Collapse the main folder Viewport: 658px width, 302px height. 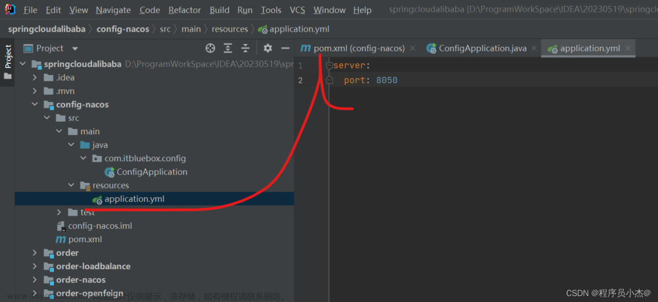coord(59,132)
